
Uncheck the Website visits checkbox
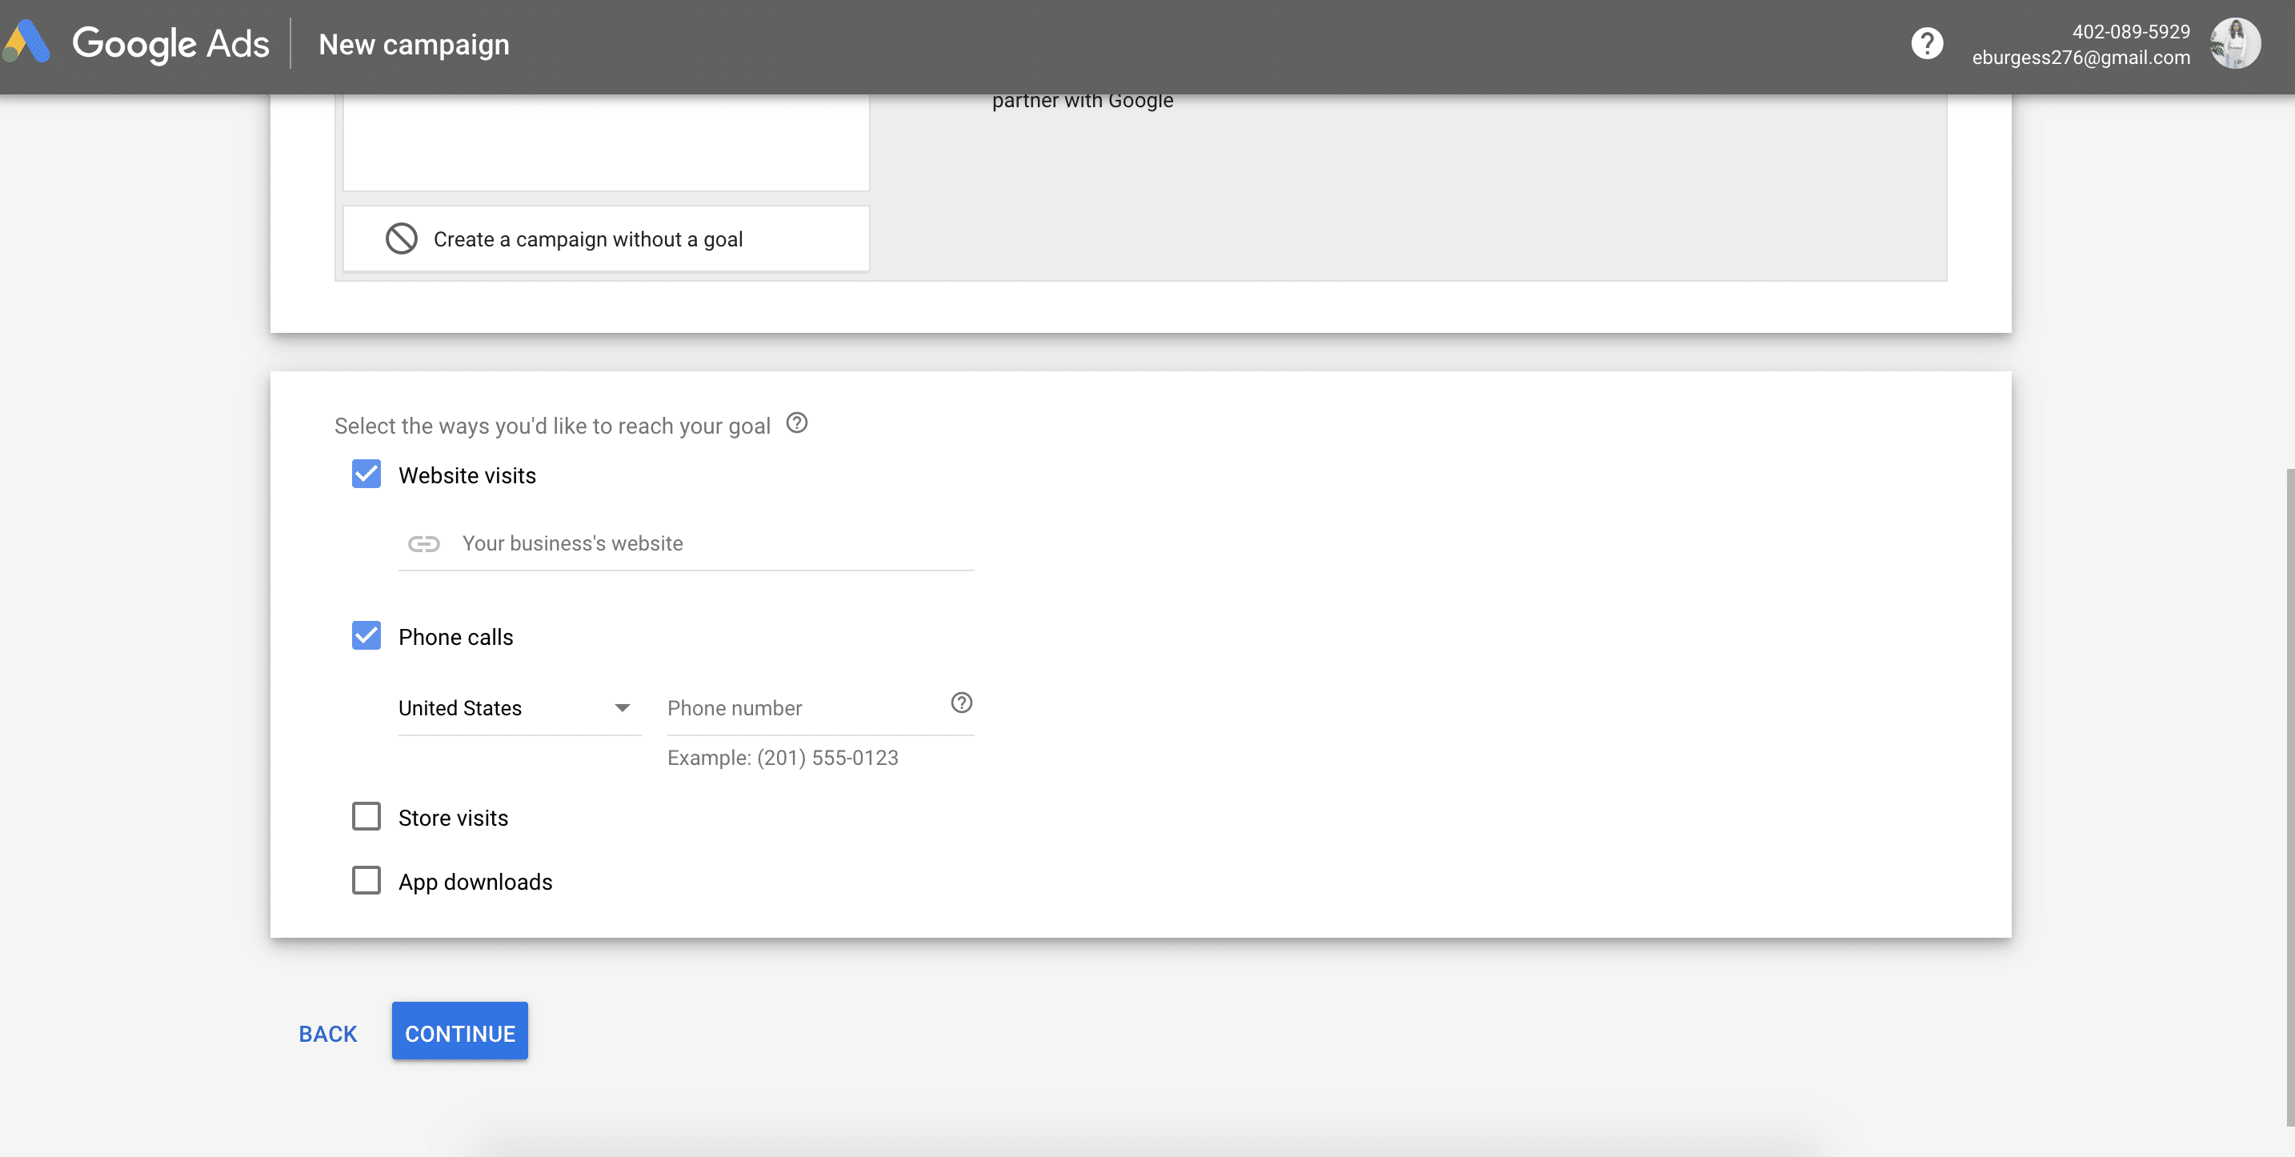[x=366, y=474]
